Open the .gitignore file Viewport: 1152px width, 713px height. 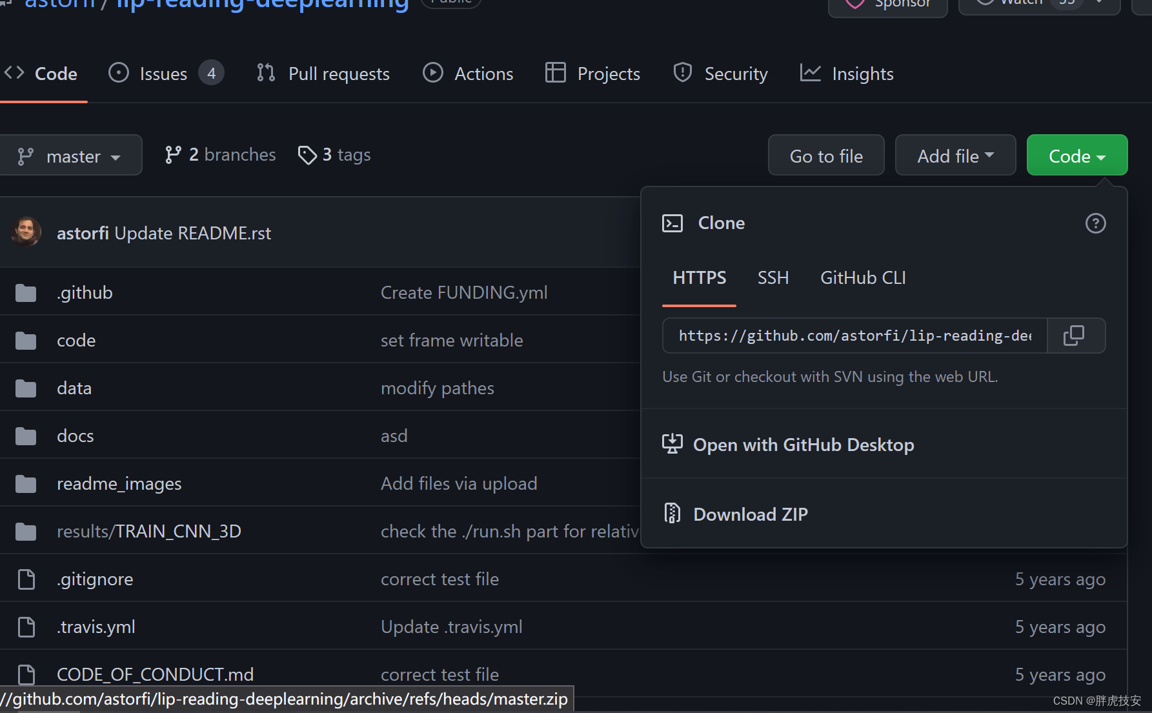click(x=95, y=579)
